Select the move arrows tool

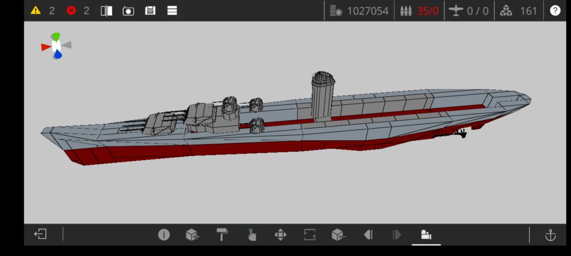tap(280, 234)
